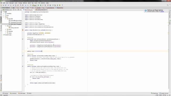Click the Undo toolbar icon

point(8,5)
